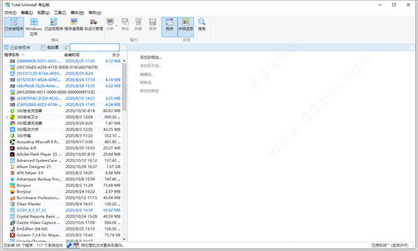This screenshot has height=251, width=418.
Task: Click the first add-to-group link in right panel
Action: [150, 57]
